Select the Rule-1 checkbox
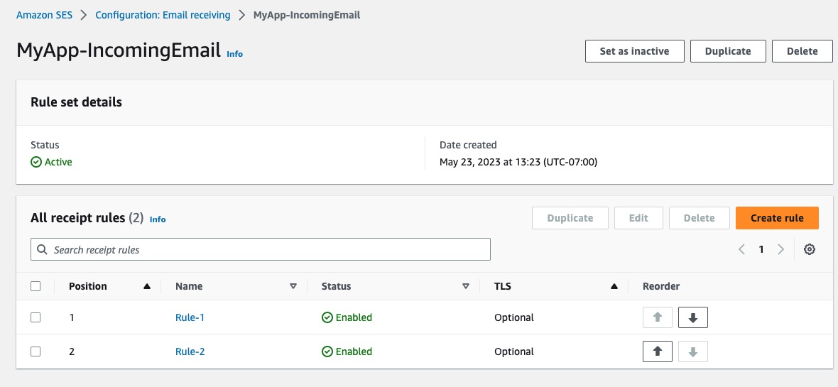The height and width of the screenshot is (387, 838). click(x=36, y=317)
